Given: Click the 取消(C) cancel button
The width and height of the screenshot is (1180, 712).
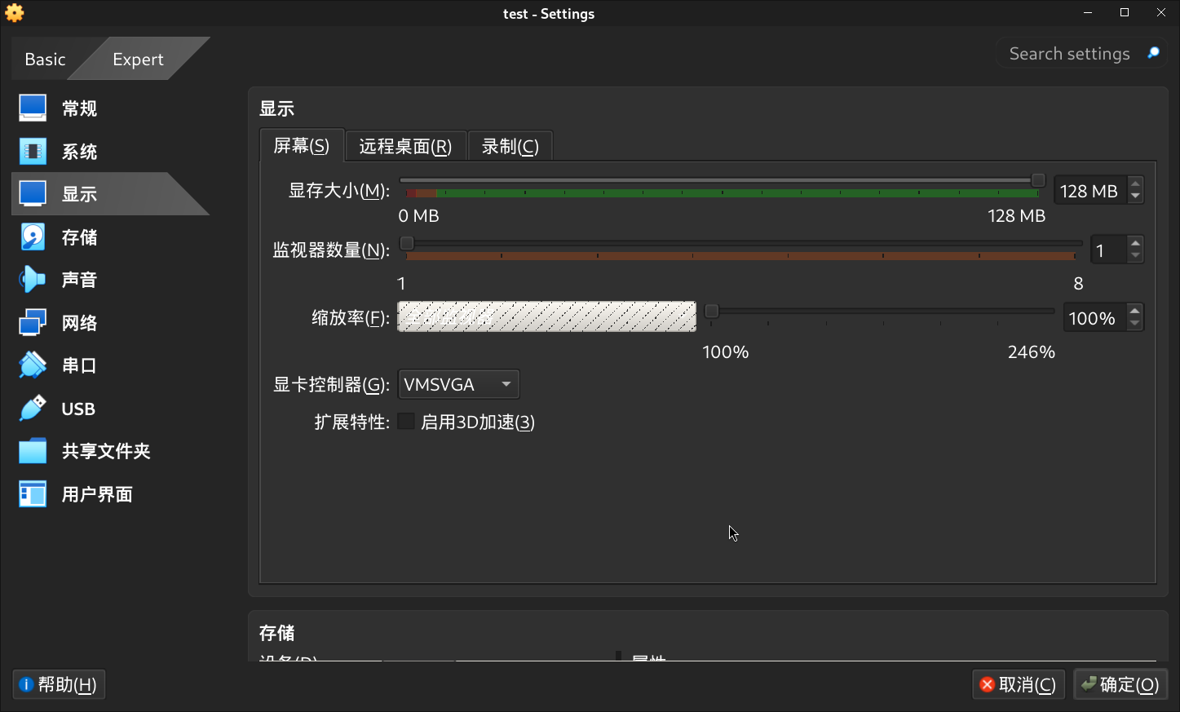Looking at the screenshot, I should (1019, 684).
